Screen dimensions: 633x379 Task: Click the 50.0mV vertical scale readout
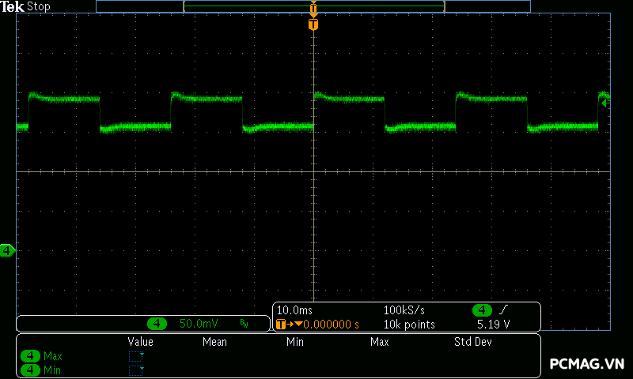pyautogui.click(x=199, y=324)
